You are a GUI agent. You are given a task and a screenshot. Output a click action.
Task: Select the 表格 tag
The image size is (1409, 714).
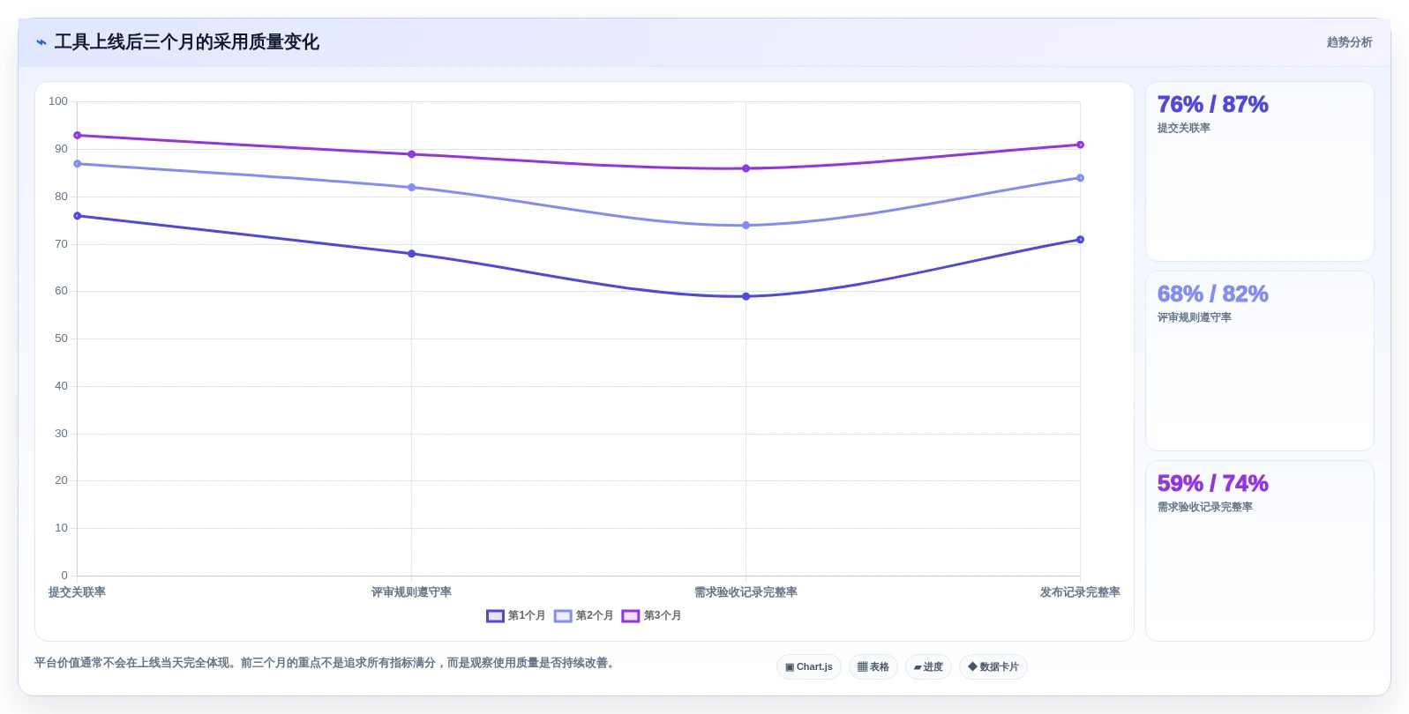pyautogui.click(x=873, y=667)
